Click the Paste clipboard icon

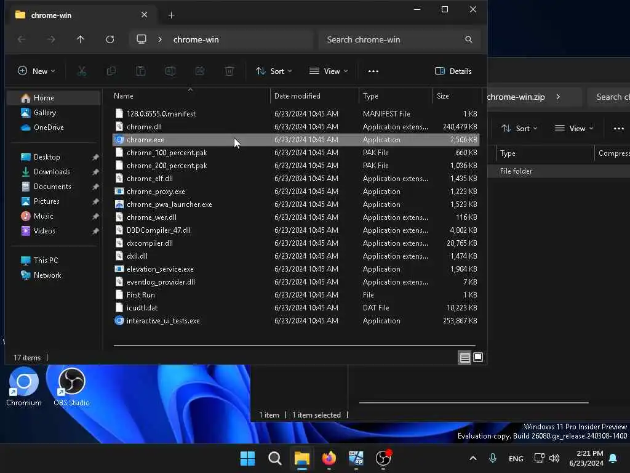141,71
